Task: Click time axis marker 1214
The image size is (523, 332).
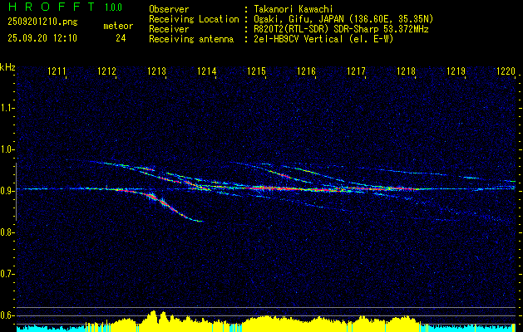Action: pos(207,71)
